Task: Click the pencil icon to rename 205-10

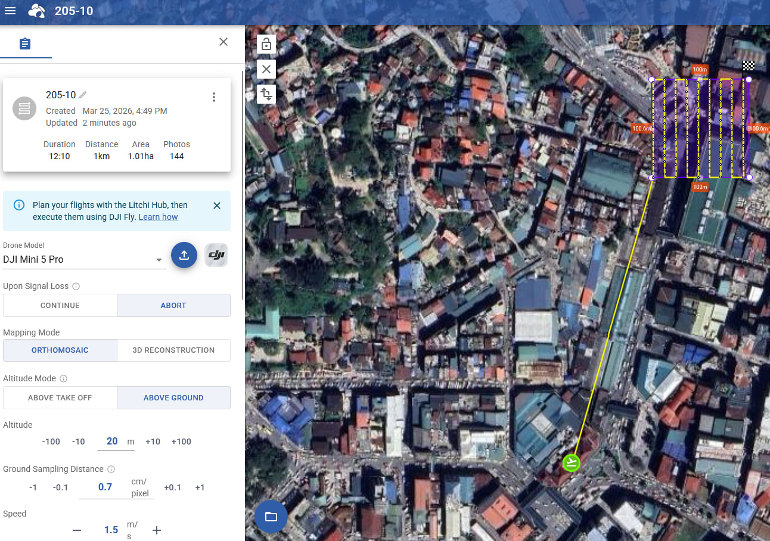Action: (83, 95)
